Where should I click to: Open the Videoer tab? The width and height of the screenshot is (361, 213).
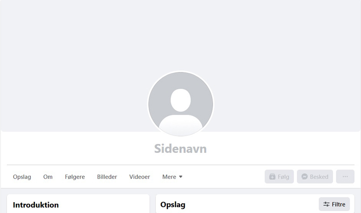pyautogui.click(x=139, y=177)
